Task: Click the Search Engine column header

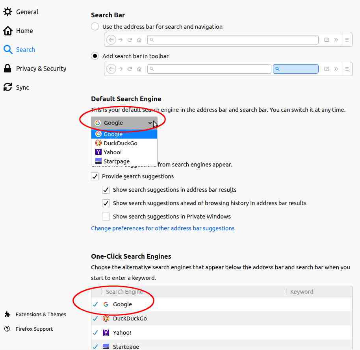Action: coord(194,292)
